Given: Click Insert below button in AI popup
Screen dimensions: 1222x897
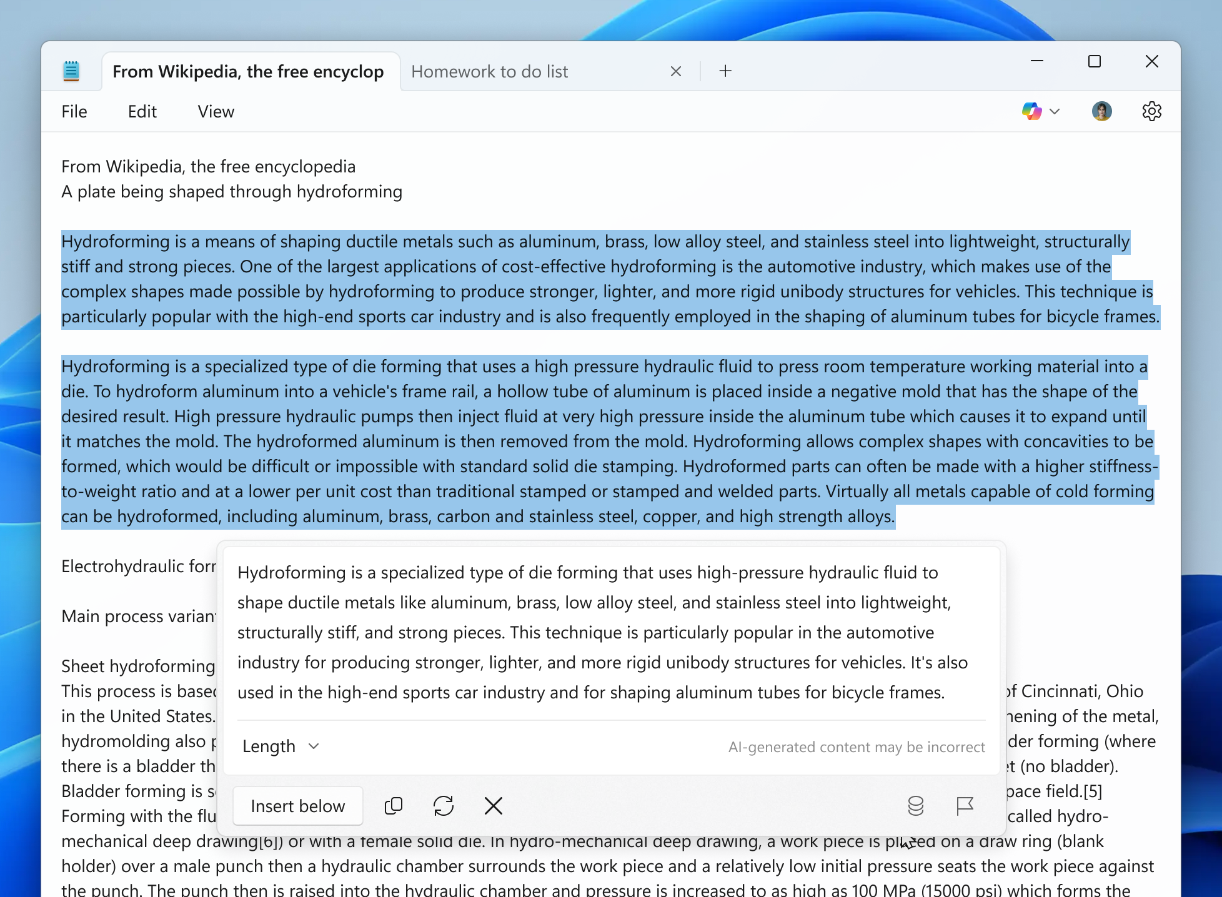Looking at the screenshot, I should [x=297, y=806].
